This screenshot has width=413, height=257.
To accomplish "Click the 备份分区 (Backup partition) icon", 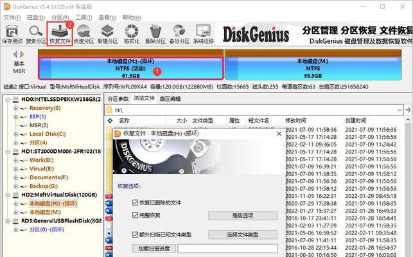I will tap(179, 34).
